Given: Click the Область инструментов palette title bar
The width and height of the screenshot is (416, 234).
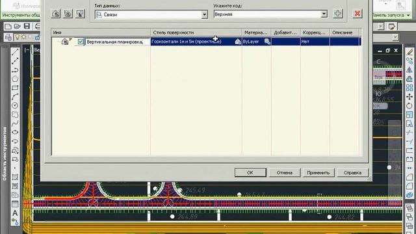Looking at the screenshot, I should [x=5, y=154].
